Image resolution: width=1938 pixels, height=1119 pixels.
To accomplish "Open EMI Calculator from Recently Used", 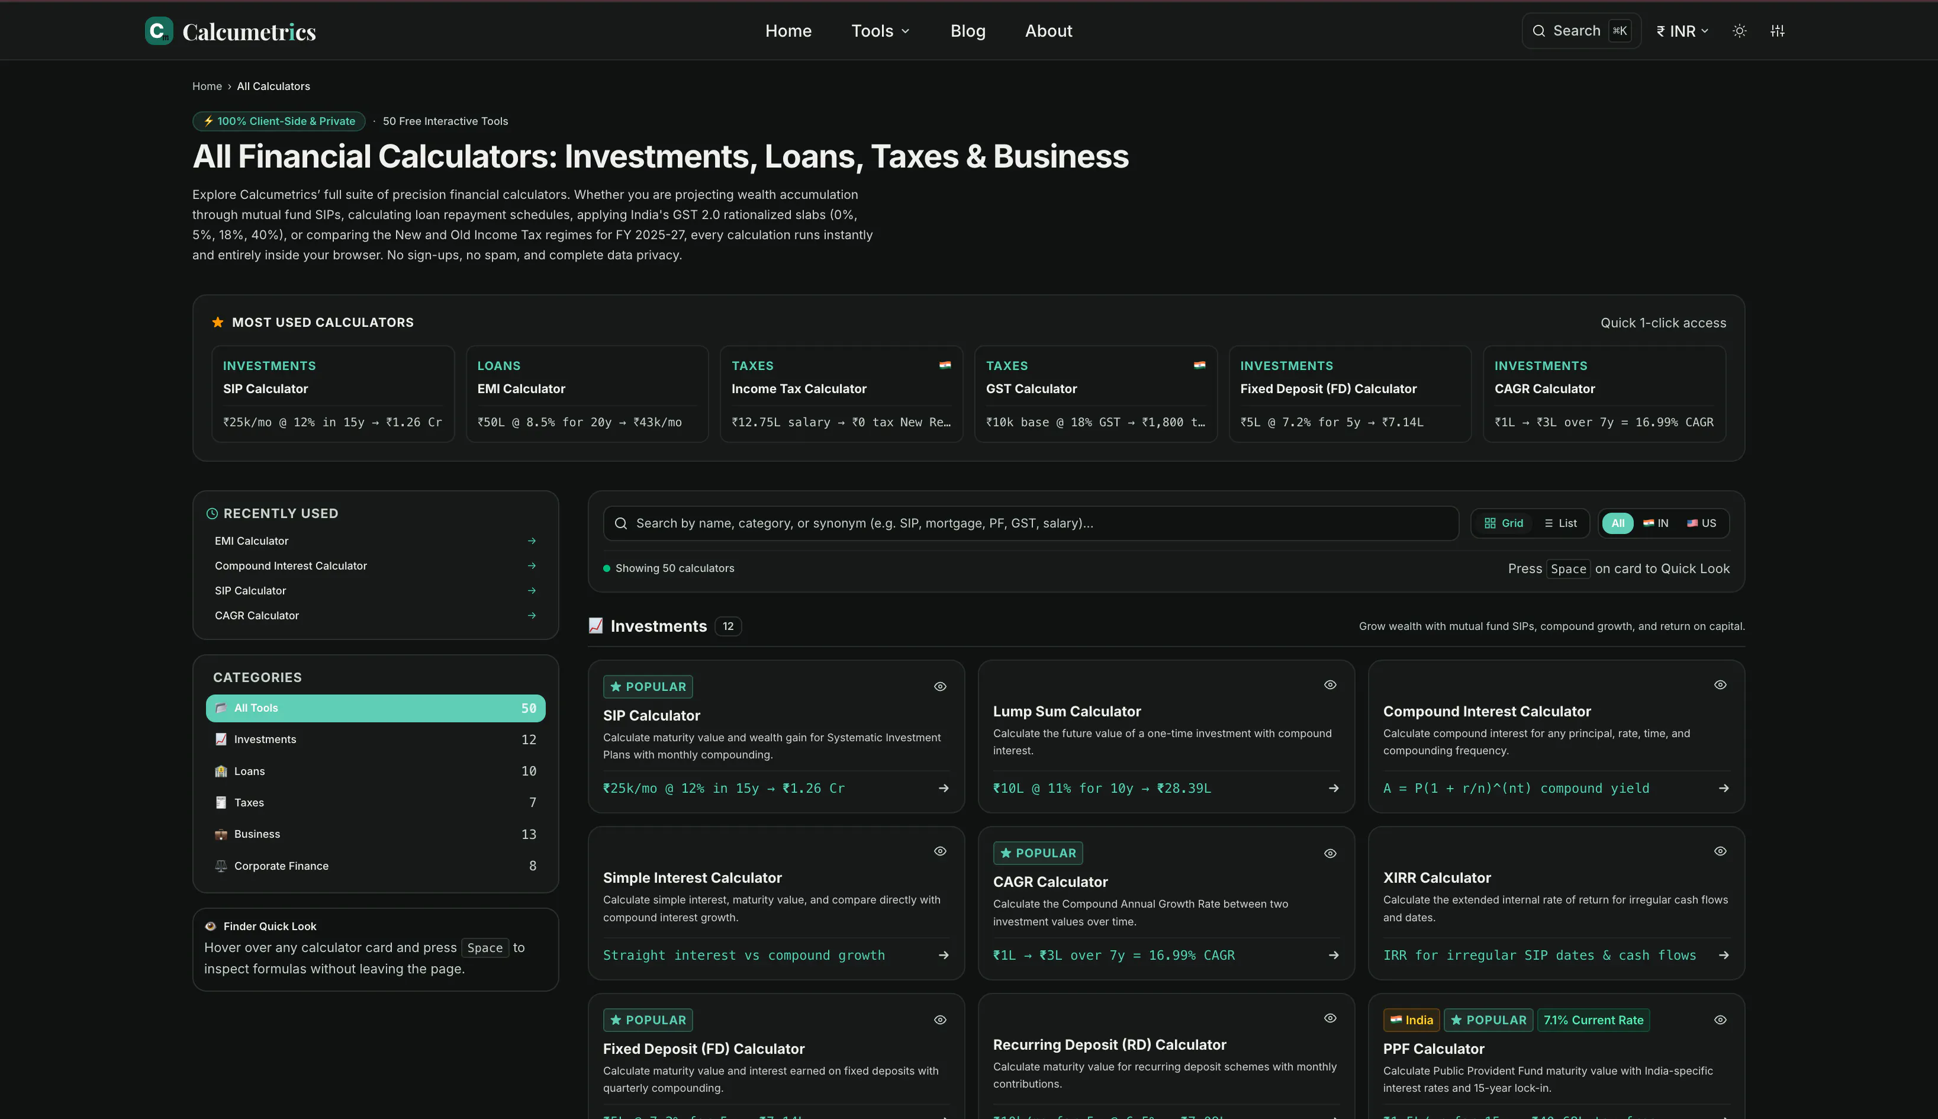I will pyautogui.click(x=376, y=541).
